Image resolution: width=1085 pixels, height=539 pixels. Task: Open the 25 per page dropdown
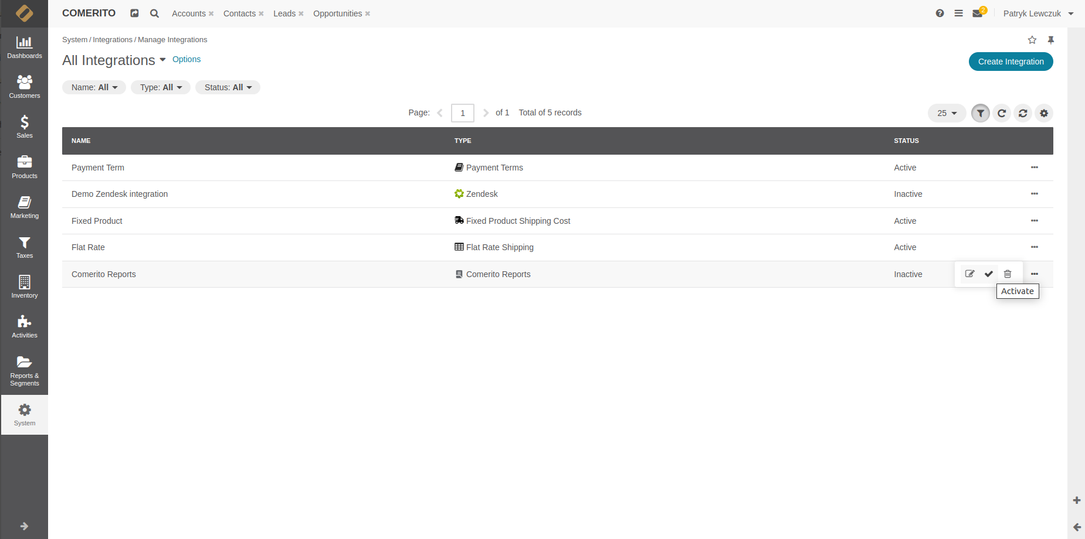tap(947, 113)
